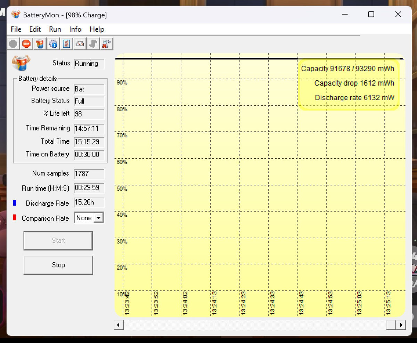417x343 pixels.
Task: Click the Battery Status field showing Full
Action: (89, 102)
